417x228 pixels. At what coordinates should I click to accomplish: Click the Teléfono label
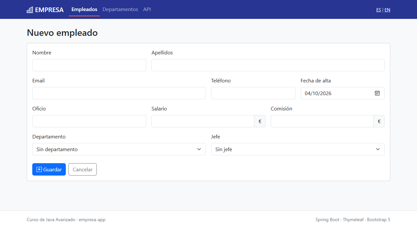coord(221,81)
